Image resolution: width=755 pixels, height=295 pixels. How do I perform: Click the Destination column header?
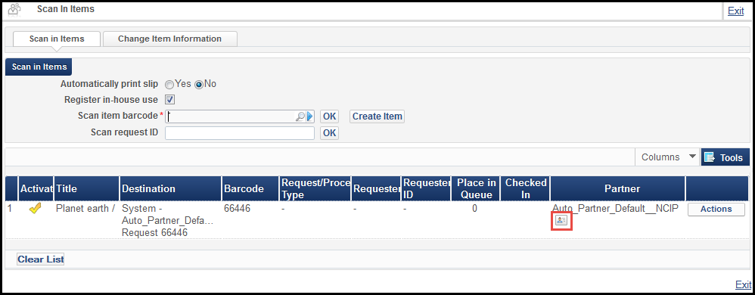(x=170, y=188)
